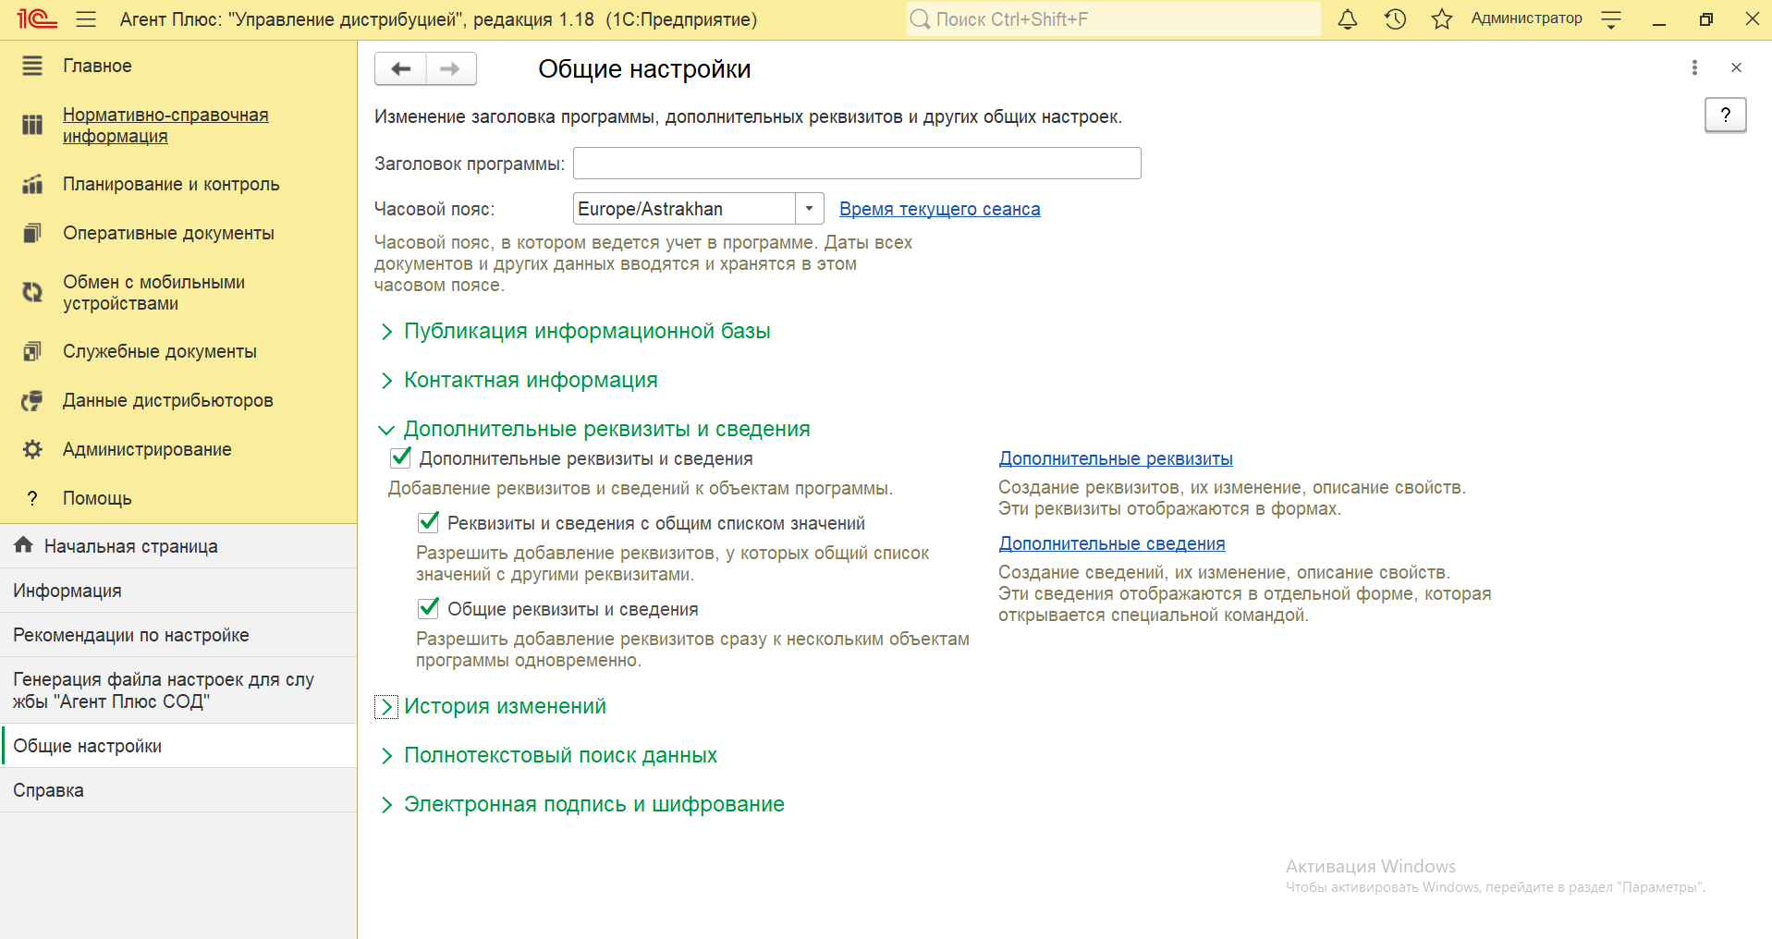
Task: Click search magnifier icon
Action: pyautogui.click(x=920, y=19)
